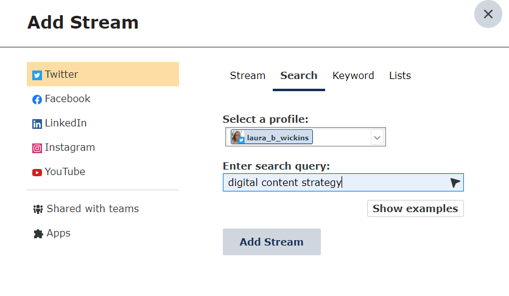Viewport: 509px width, 296px height.
Task: Open the Facebook network option
Action: [x=103, y=98]
